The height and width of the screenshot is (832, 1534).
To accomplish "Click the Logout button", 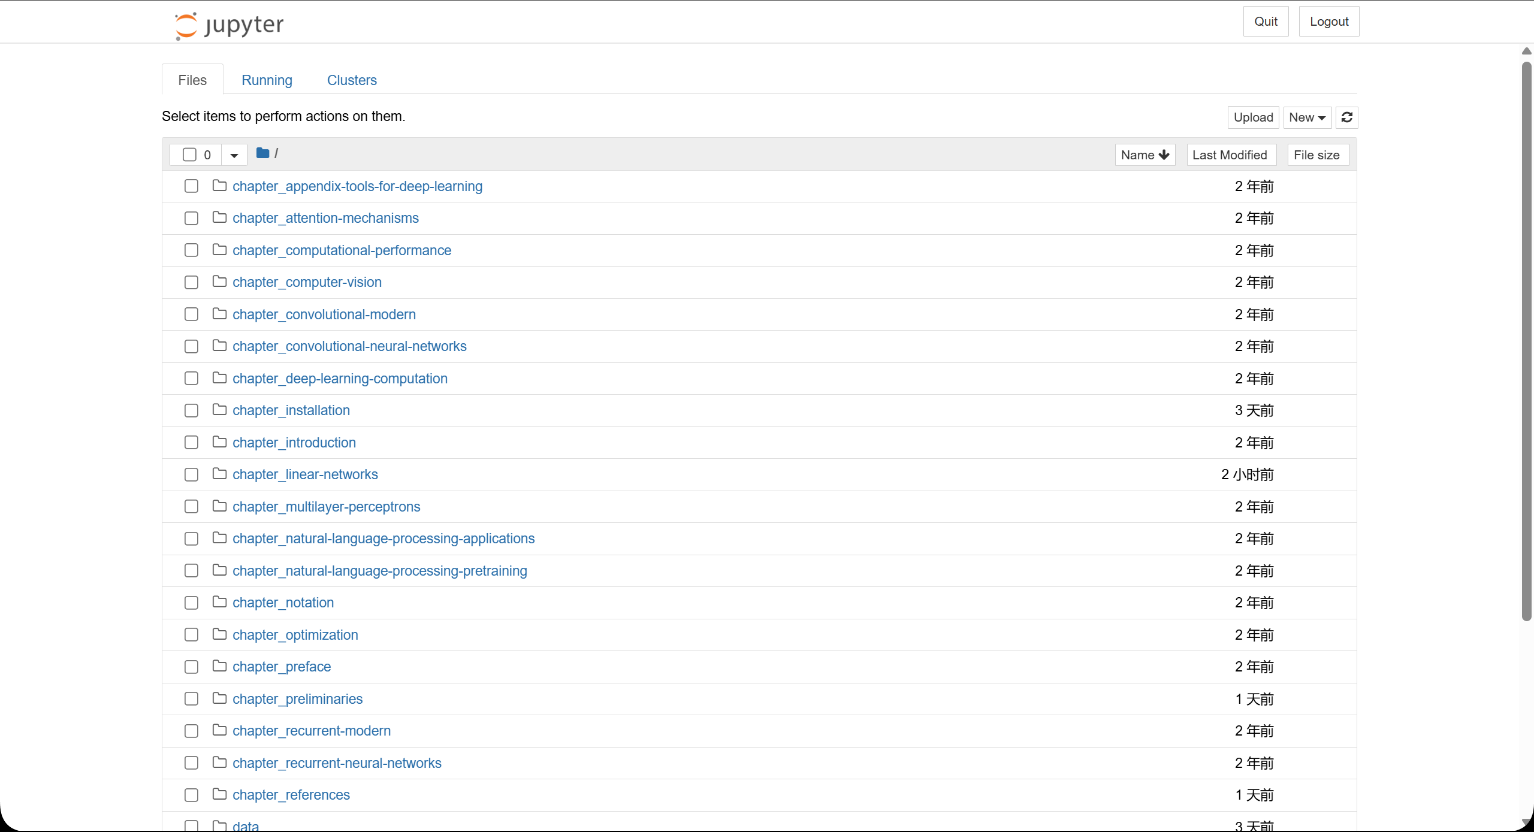I will coord(1328,22).
